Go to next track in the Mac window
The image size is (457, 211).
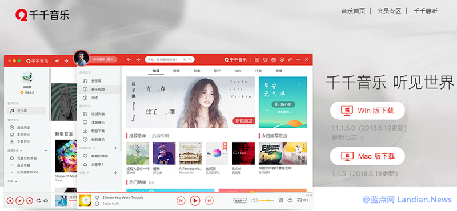(30, 201)
